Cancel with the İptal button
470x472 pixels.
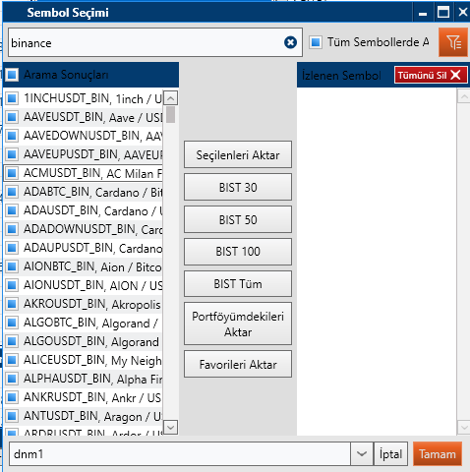[x=391, y=454]
